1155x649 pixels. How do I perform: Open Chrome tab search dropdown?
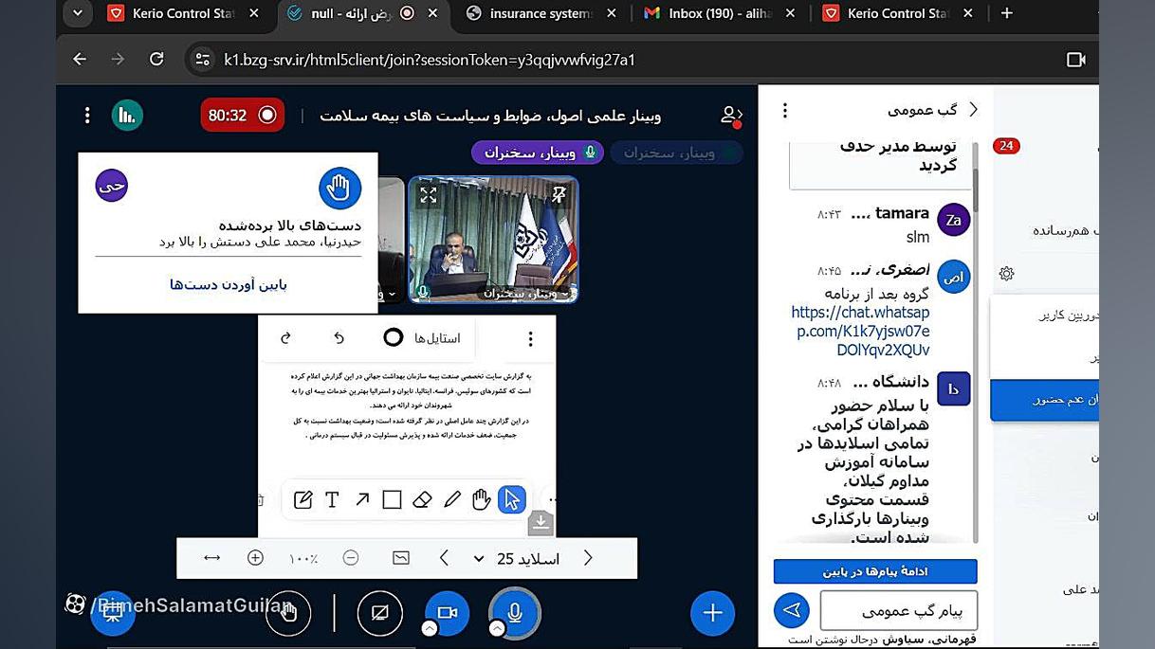coord(77,13)
